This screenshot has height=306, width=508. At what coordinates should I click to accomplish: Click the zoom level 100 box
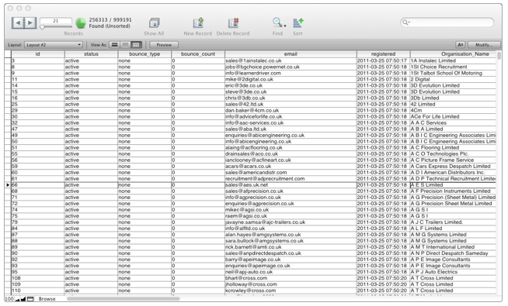click(9, 299)
